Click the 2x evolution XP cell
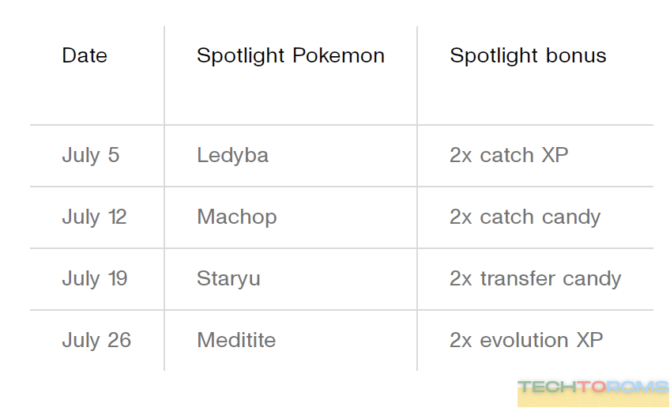This screenshot has width=670, height=408. point(525,340)
